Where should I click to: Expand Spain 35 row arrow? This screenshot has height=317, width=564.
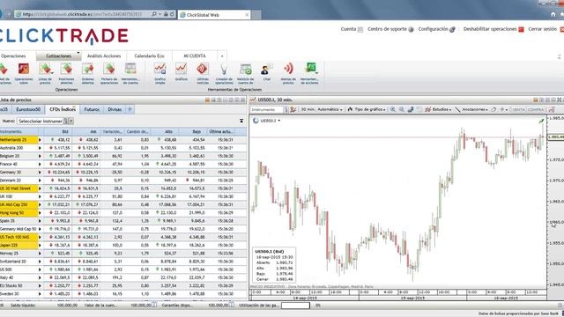[40, 221]
